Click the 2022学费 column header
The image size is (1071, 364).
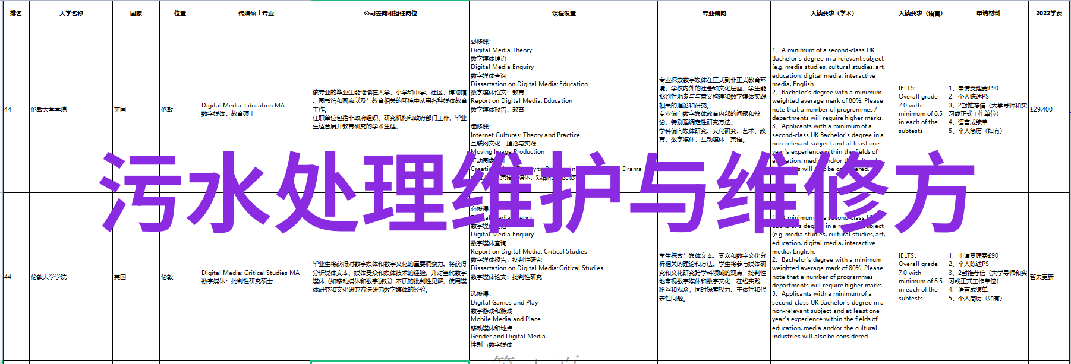(1049, 13)
